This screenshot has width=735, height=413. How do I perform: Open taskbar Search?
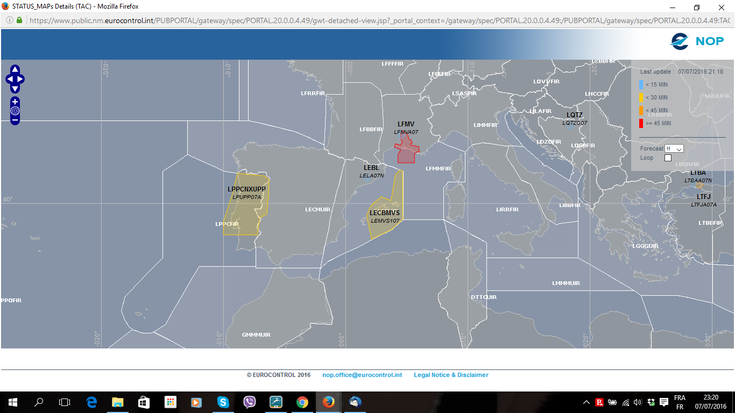[39, 402]
